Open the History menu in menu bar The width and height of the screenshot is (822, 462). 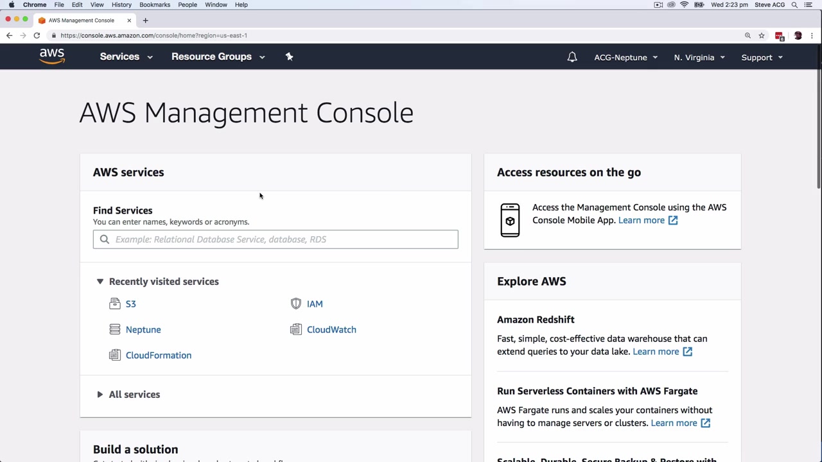121,4
